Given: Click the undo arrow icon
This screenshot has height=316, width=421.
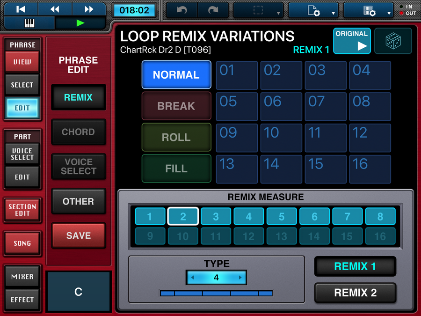Looking at the screenshot, I should (181, 10).
